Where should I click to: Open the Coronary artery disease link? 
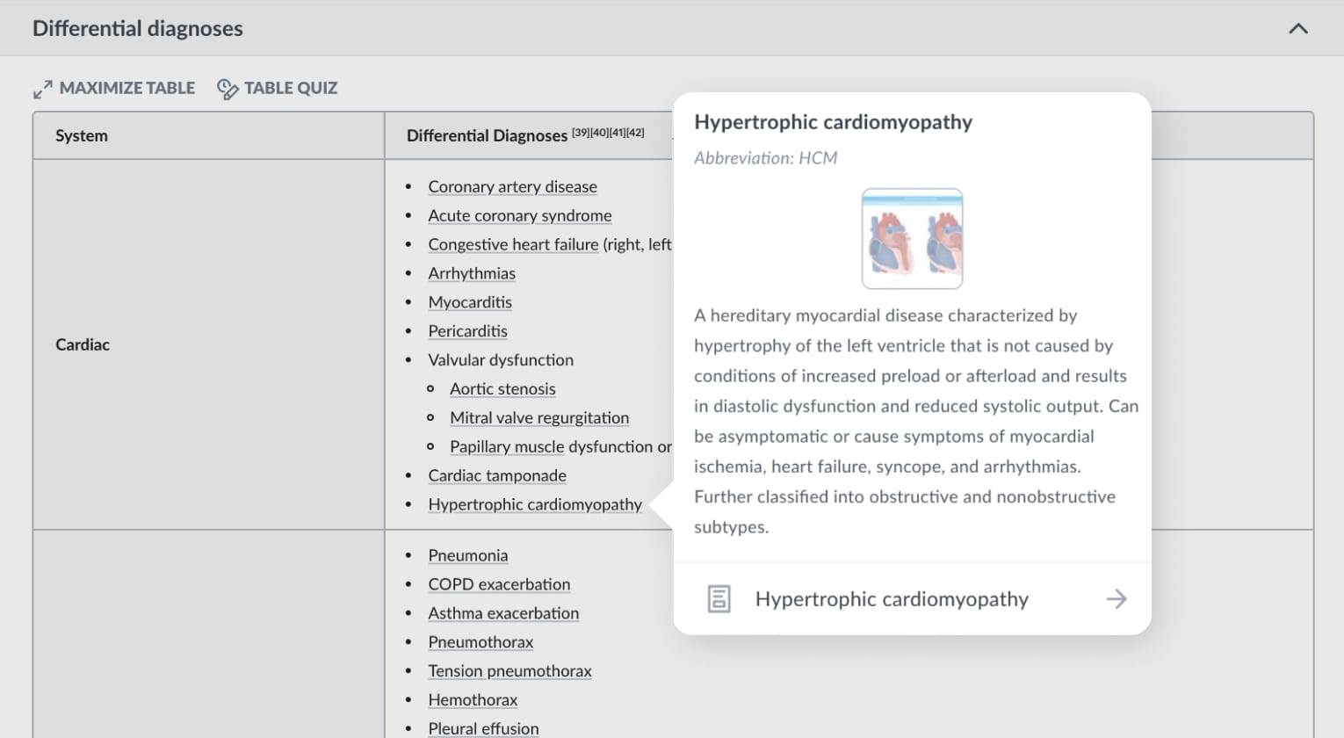pyautogui.click(x=512, y=186)
